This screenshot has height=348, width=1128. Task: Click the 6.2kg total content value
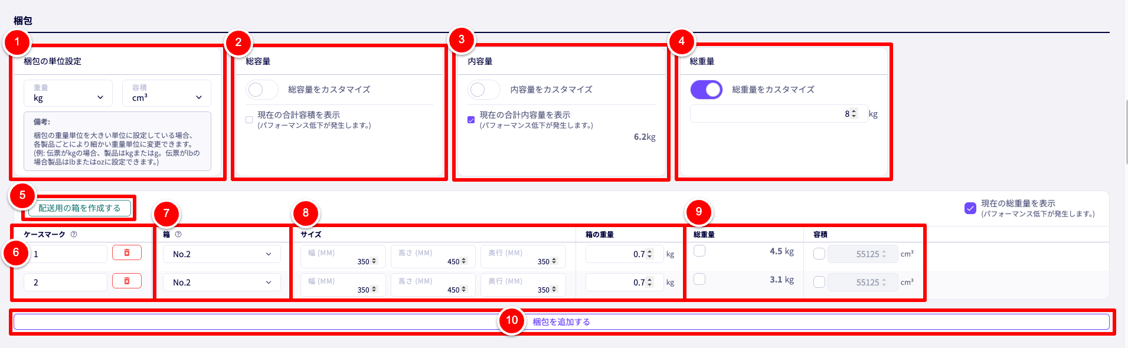645,137
